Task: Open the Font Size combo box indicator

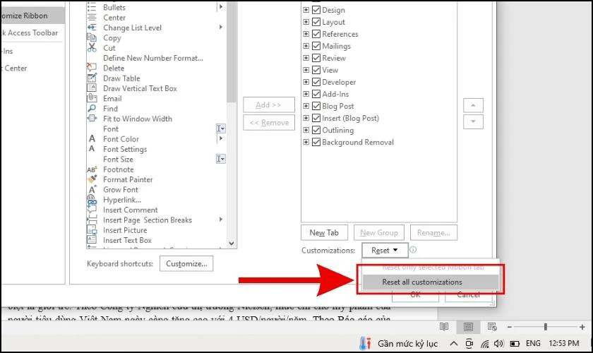Action: coord(221,159)
